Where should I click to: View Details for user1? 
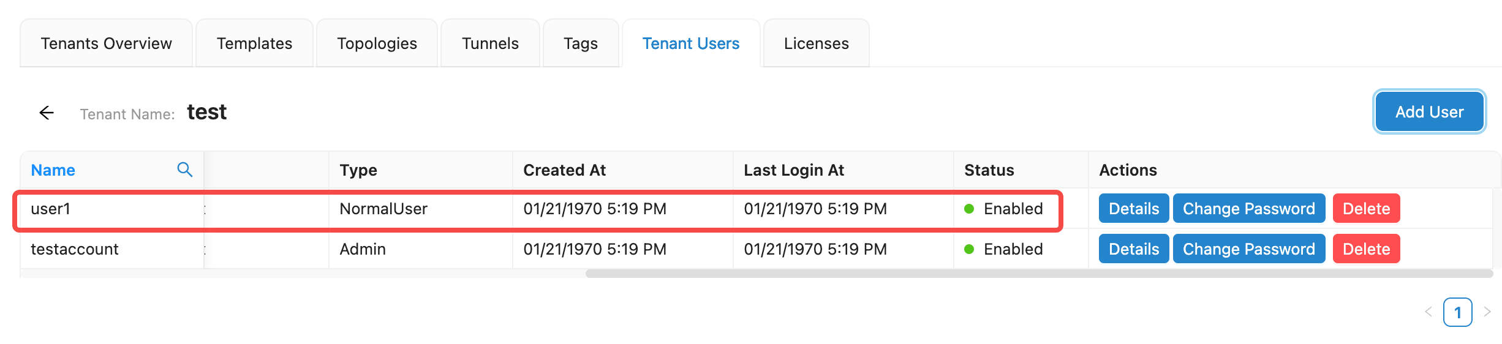1133,209
